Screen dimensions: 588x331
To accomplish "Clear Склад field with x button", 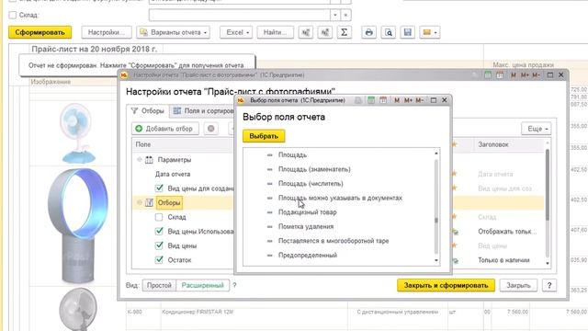I will click(345, 15).
